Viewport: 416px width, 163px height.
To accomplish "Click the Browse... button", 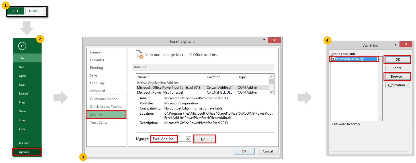I will point(397,77).
